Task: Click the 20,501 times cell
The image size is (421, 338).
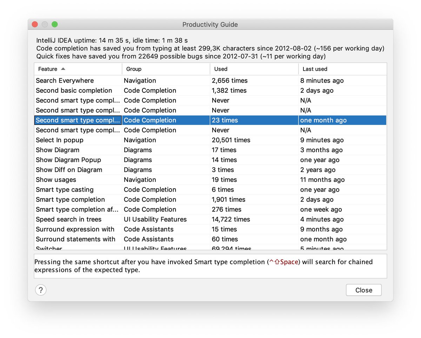Action: coord(254,140)
